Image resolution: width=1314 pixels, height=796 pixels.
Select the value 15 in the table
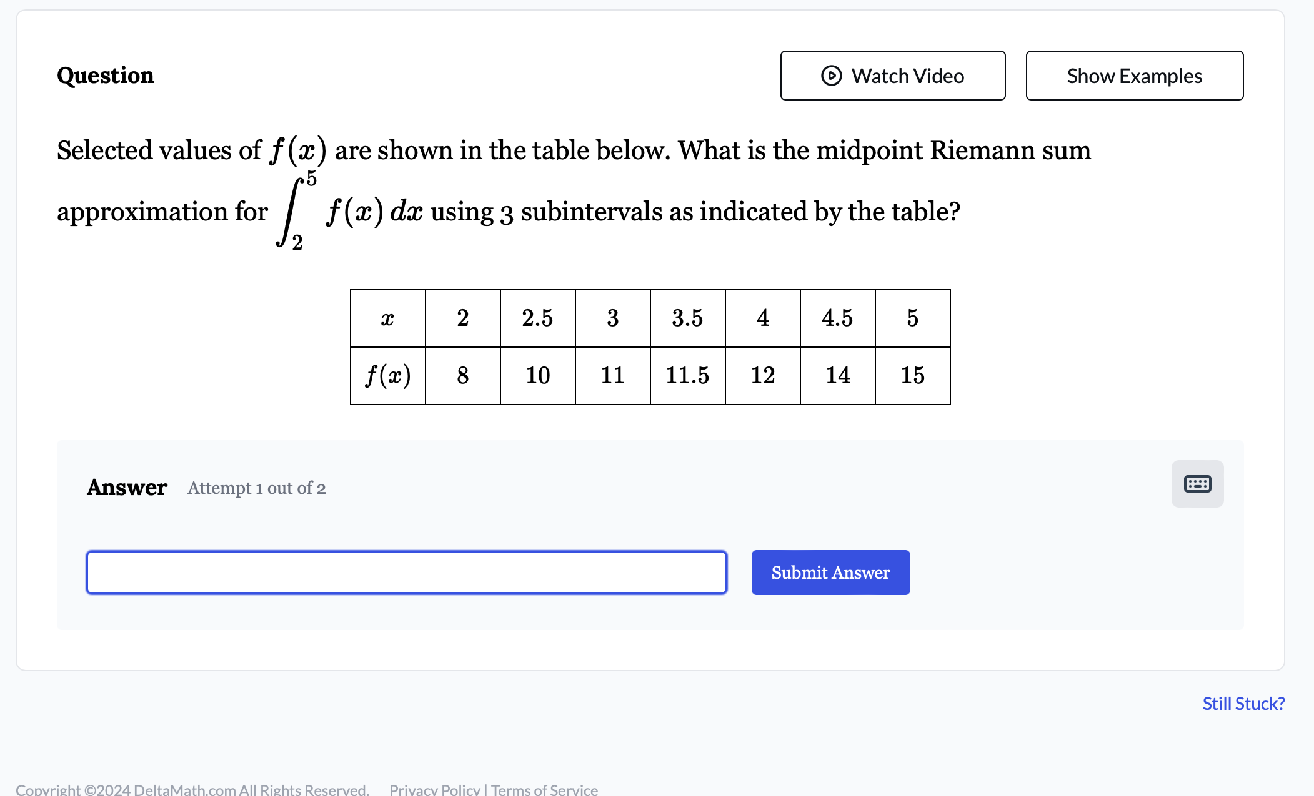pos(912,375)
